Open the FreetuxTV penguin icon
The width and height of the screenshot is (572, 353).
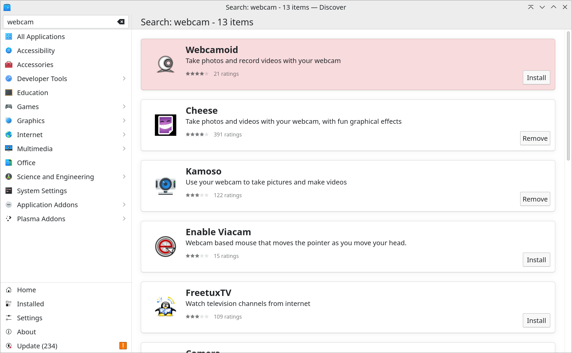tap(166, 307)
